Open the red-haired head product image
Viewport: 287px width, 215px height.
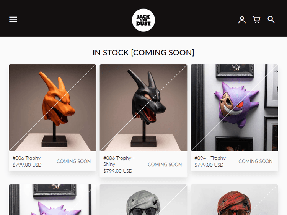pyautogui.click(x=235, y=200)
